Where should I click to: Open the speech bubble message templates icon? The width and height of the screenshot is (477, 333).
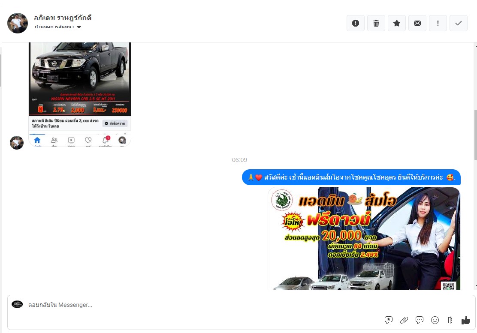420,320
